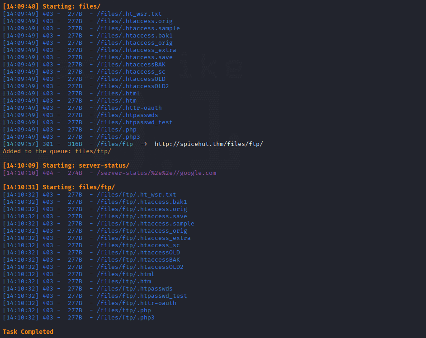
Task: Select path "/files/.htaccessOLD2"
Action: coord(133,86)
